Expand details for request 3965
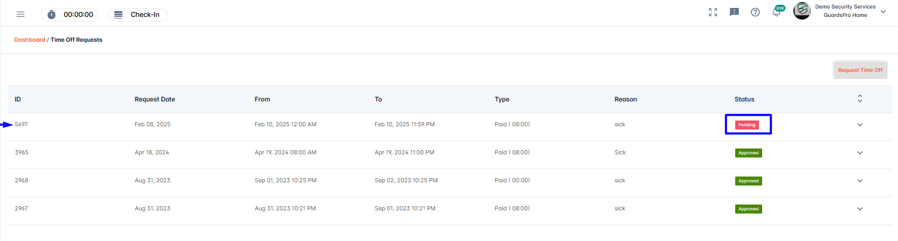Screen dimensions: 898x241 pos(860,153)
